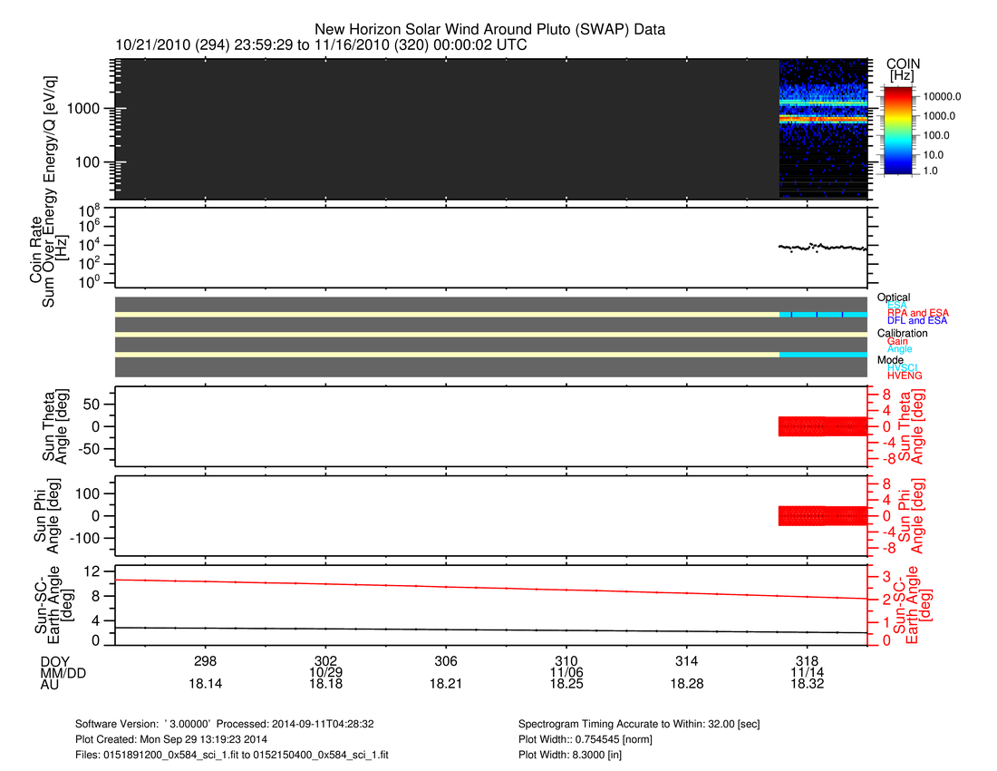The width and height of the screenshot is (997, 771).
Task: Click the DOY 306 axis tick label
Action: pyautogui.click(x=446, y=660)
